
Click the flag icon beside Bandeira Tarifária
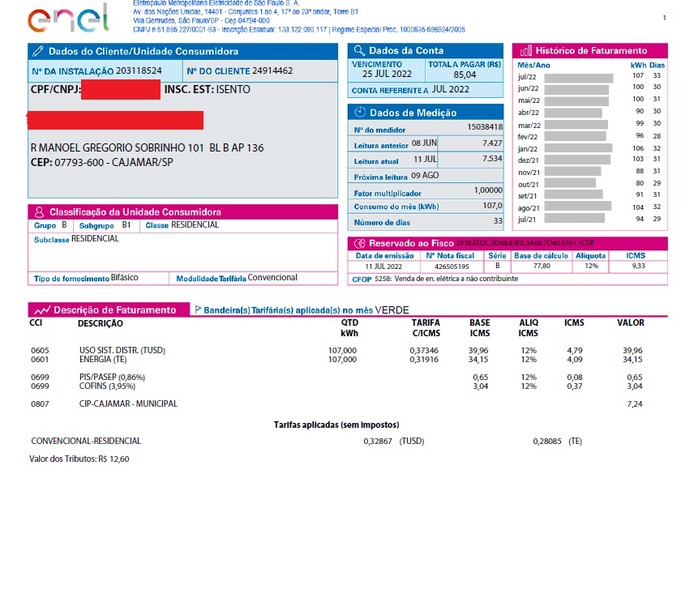point(197,310)
